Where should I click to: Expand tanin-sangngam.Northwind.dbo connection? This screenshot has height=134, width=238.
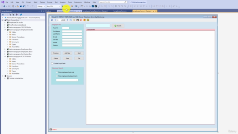pos(5,54)
